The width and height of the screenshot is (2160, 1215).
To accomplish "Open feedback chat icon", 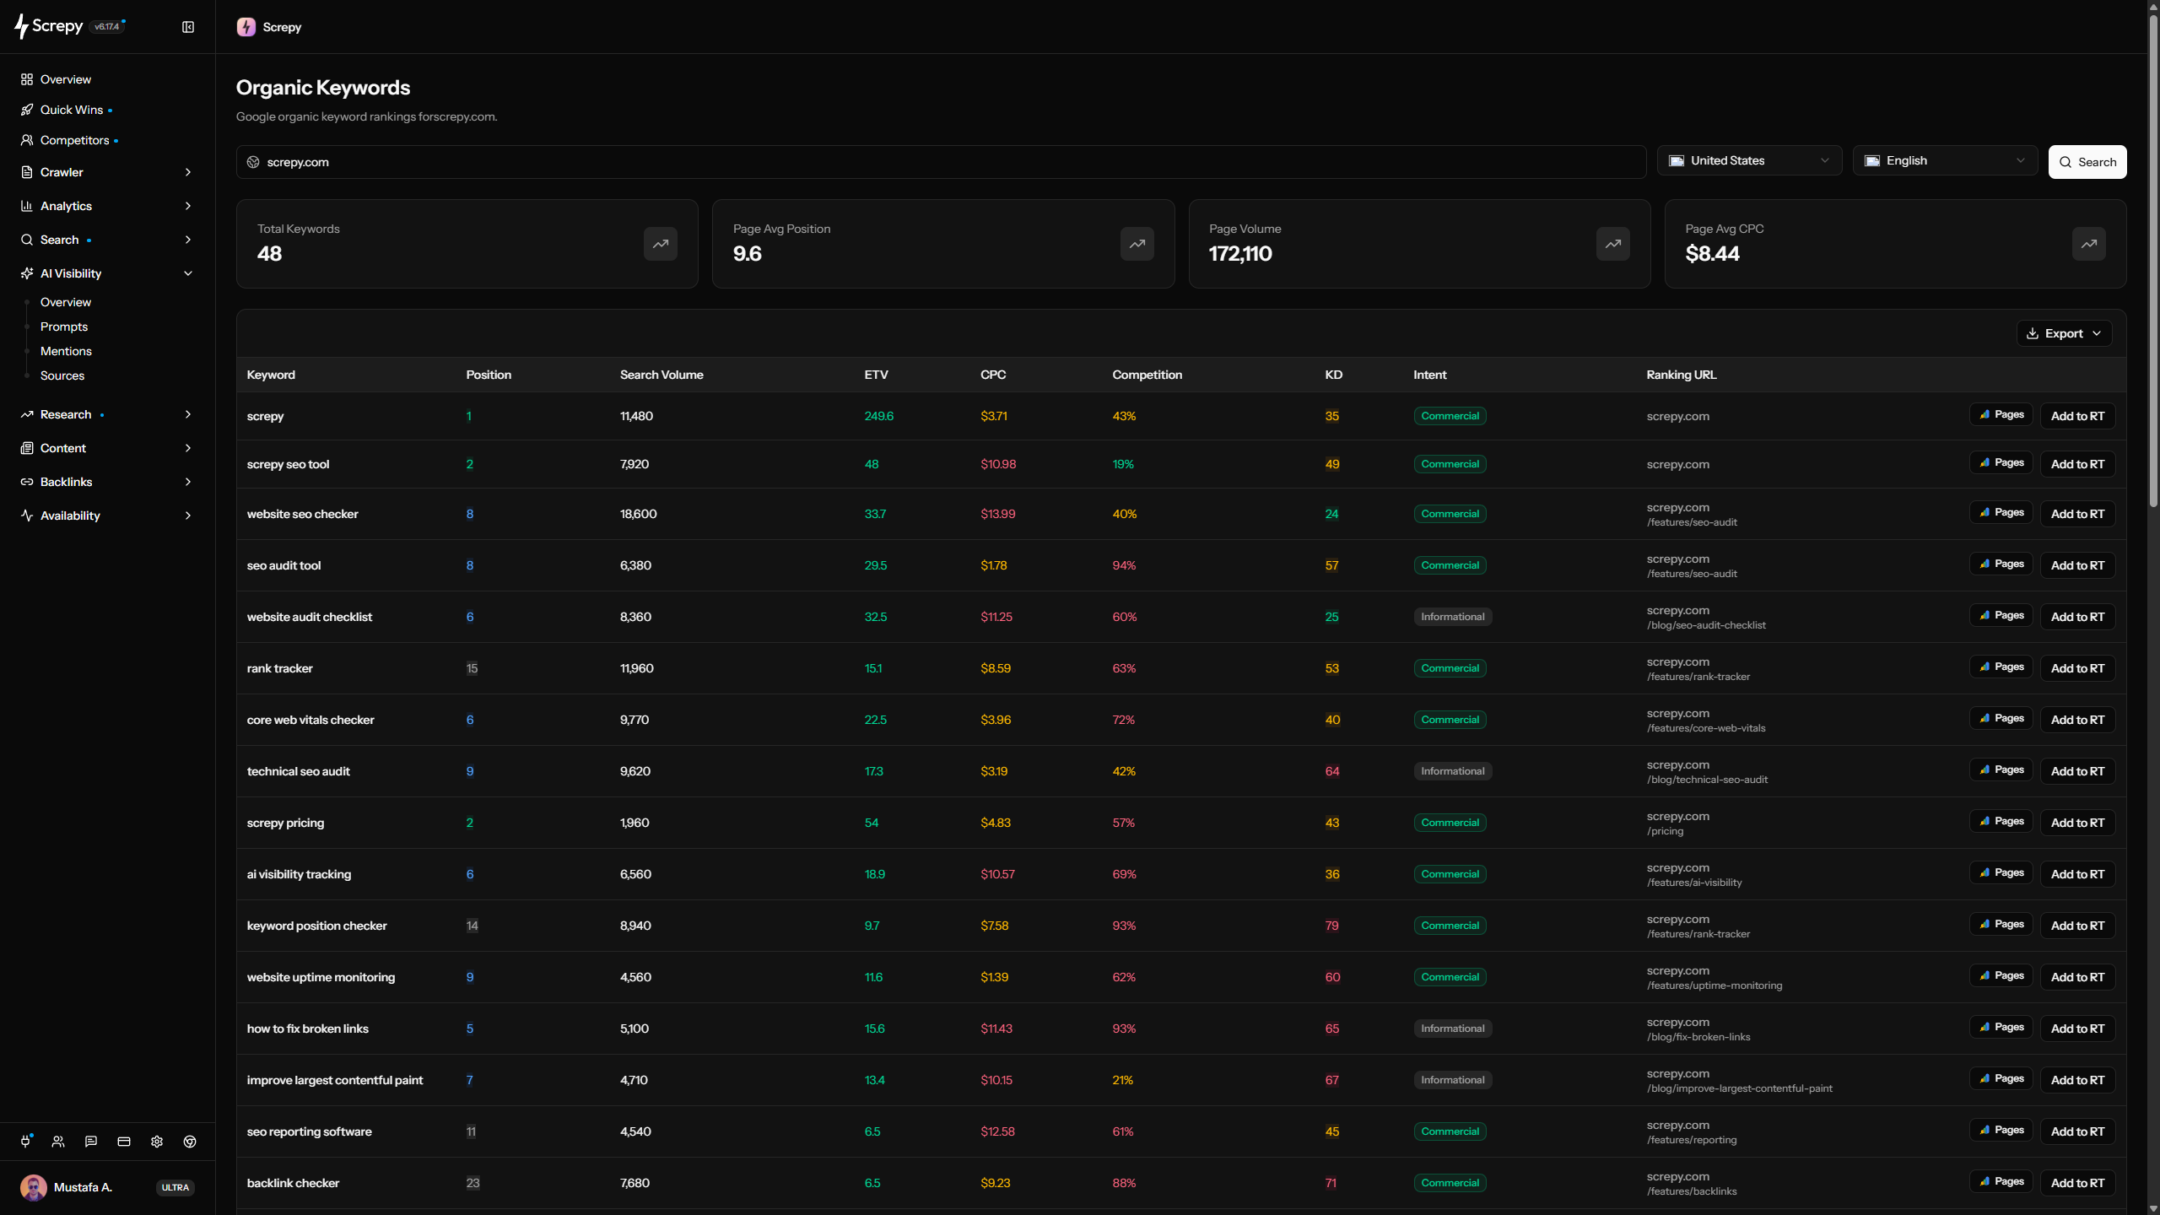I will pos(91,1142).
